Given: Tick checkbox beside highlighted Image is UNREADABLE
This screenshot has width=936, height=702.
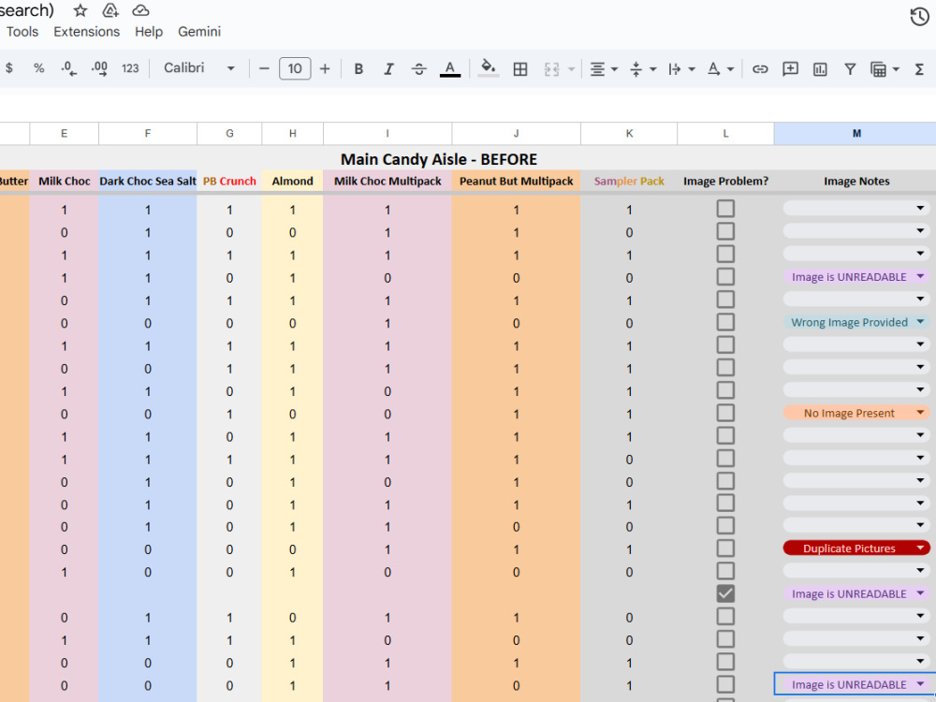Looking at the screenshot, I should (x=725, y=685).
